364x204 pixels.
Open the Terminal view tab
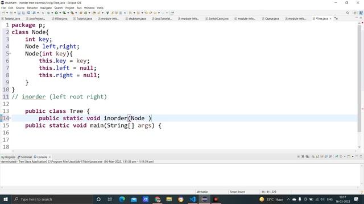click(24, 157)
